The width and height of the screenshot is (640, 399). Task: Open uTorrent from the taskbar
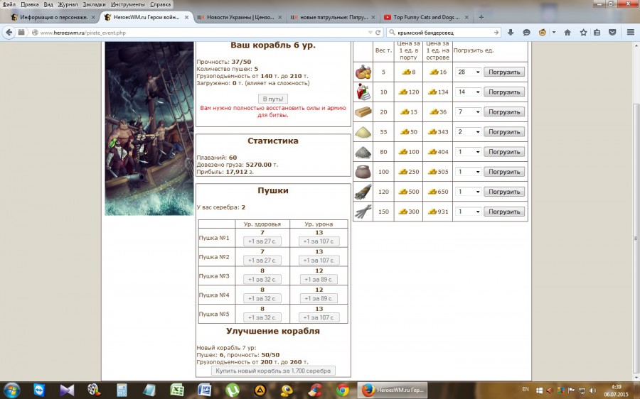[233, 390]
